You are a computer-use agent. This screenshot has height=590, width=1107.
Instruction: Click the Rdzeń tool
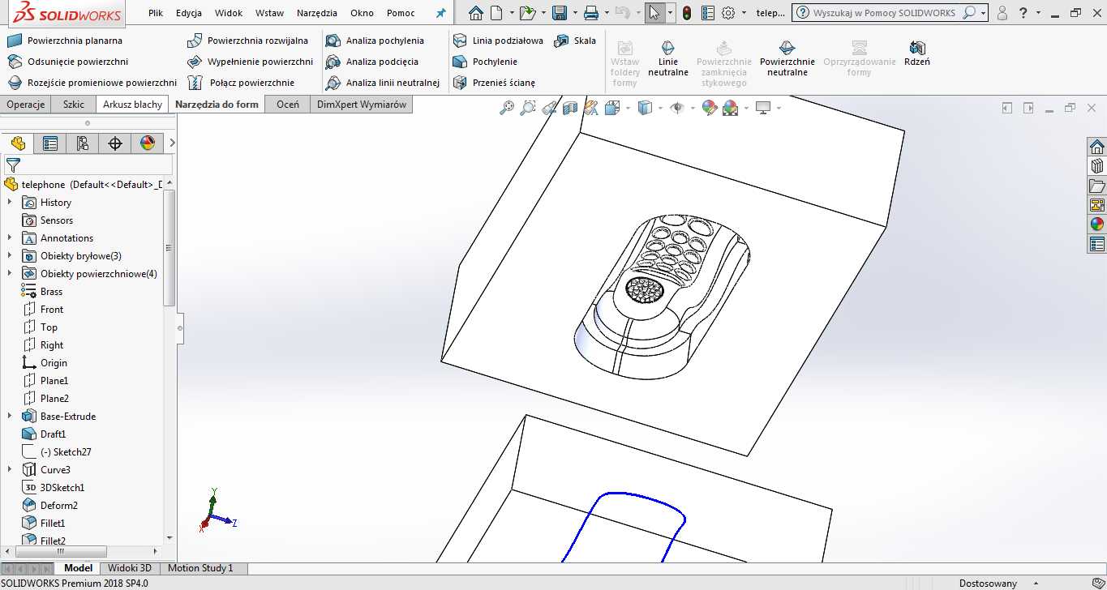point(917,54)
